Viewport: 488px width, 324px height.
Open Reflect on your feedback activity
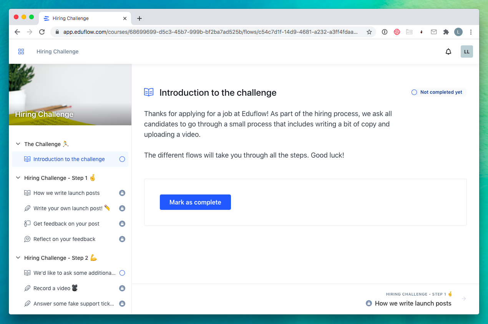70,239
